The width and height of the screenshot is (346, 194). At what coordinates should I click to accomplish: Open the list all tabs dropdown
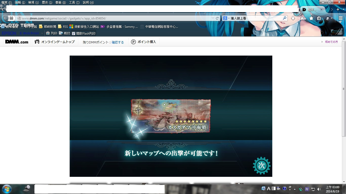[343, 10]
